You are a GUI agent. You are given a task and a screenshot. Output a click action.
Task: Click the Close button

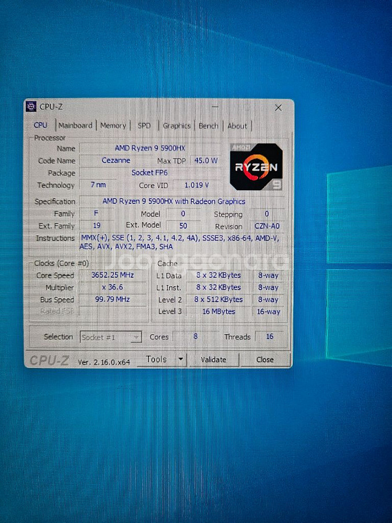[x=265, y=360]
